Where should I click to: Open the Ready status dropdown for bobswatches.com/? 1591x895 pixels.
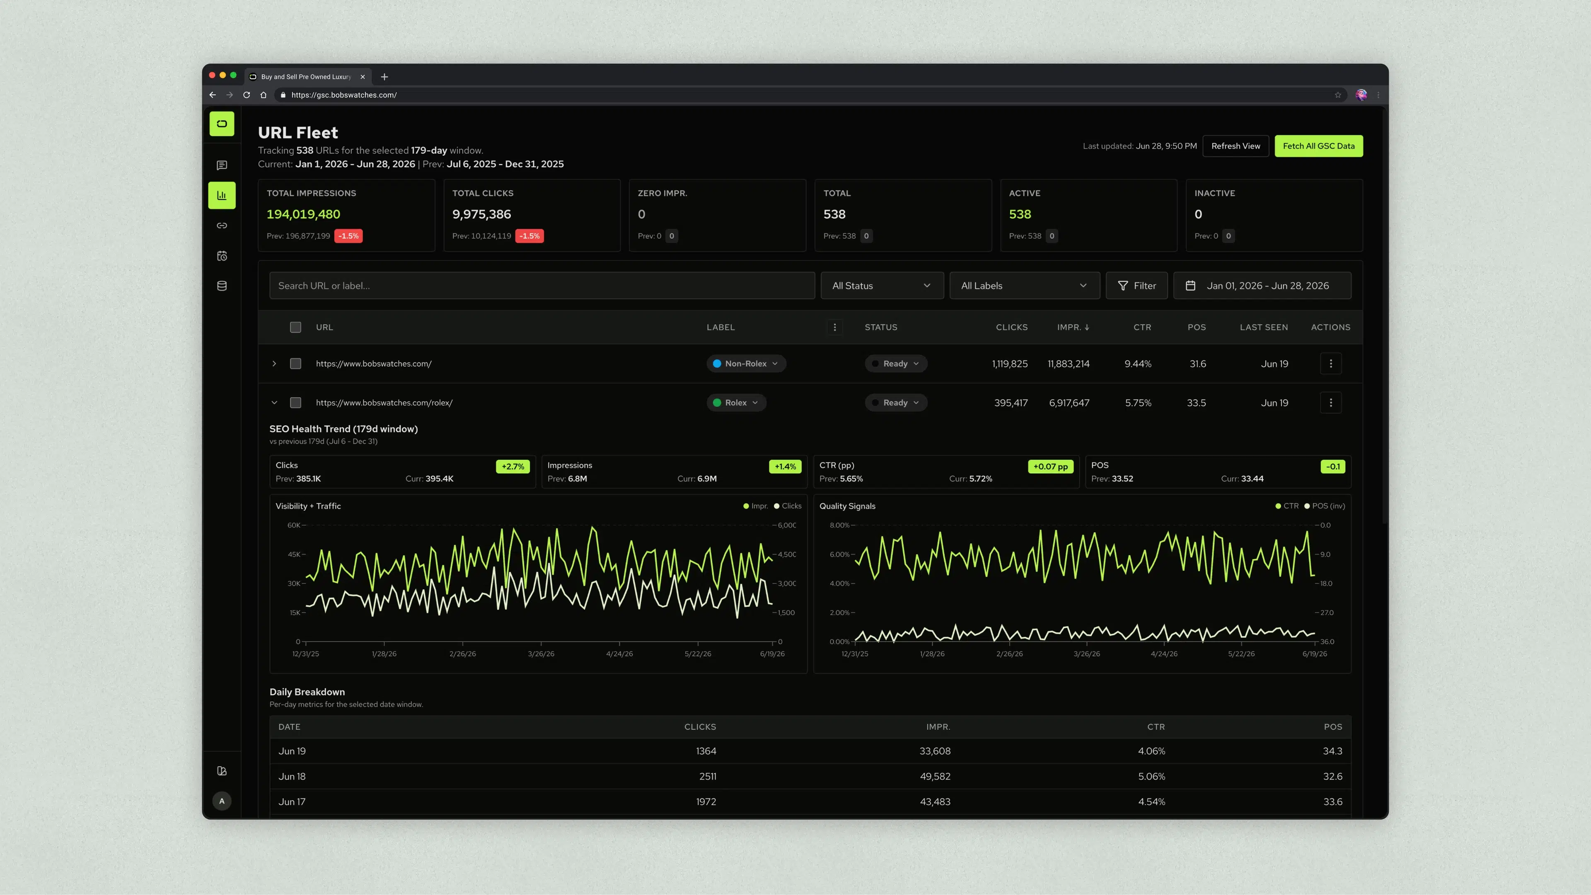point(895,364)
